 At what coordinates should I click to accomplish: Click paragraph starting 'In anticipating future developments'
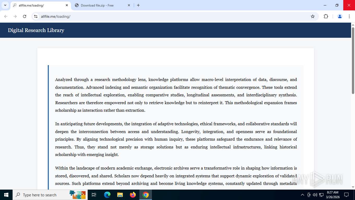tap(176, 139)
